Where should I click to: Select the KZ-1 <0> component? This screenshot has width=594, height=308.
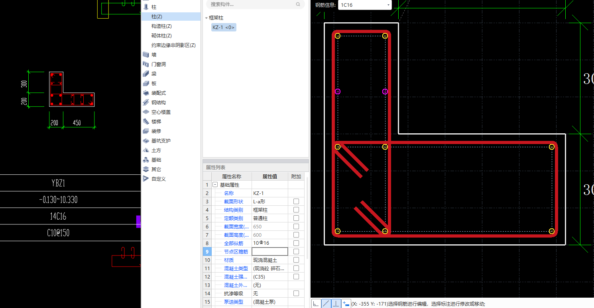point(224,27)
